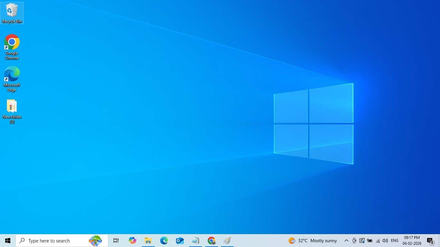Open the calendar by clicking the clock
This screenshot has height=247, width=440.
point(412,240)
